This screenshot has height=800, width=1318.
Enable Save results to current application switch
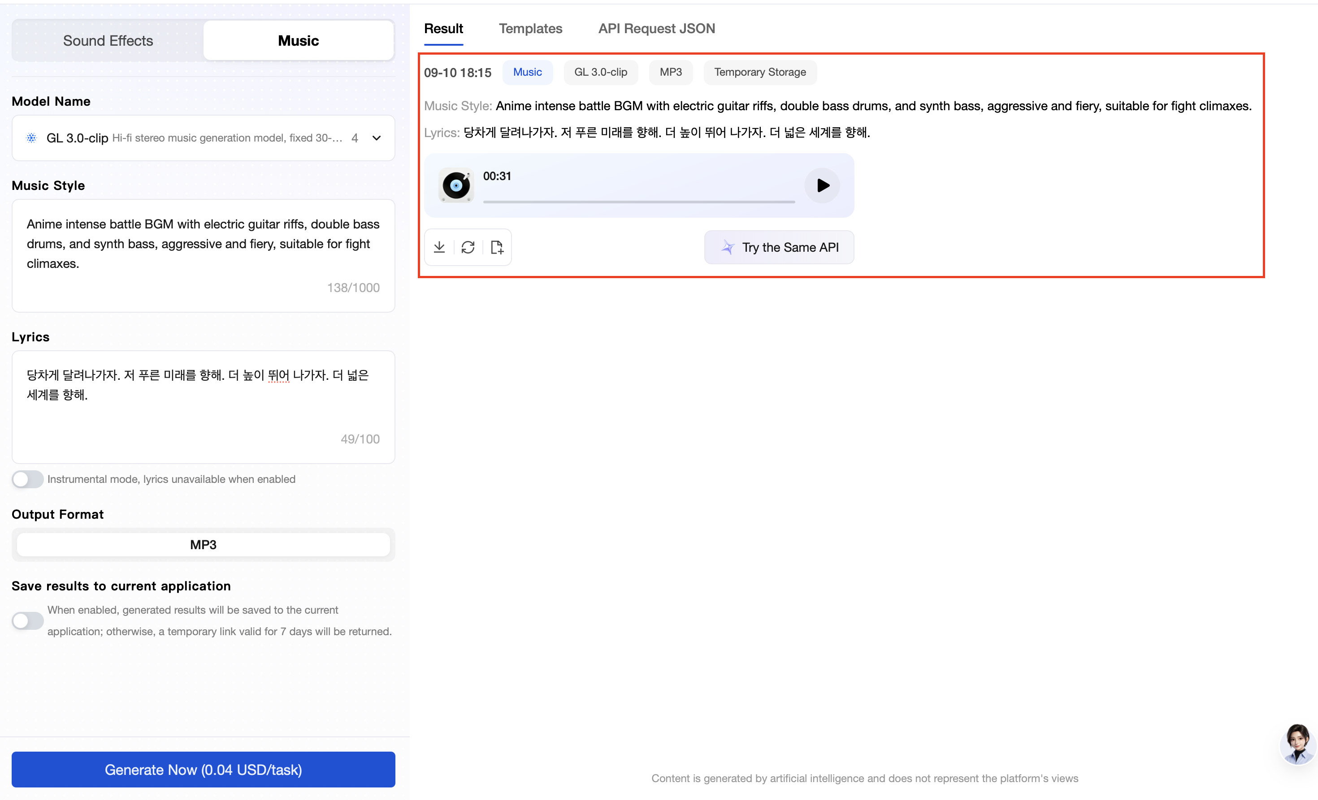click(x=28, y=621)
